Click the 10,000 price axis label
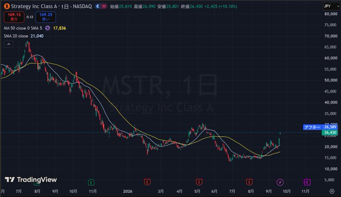The width and height of the screenshot is (341, 197). pyautogui.click(x=331, y=169)
